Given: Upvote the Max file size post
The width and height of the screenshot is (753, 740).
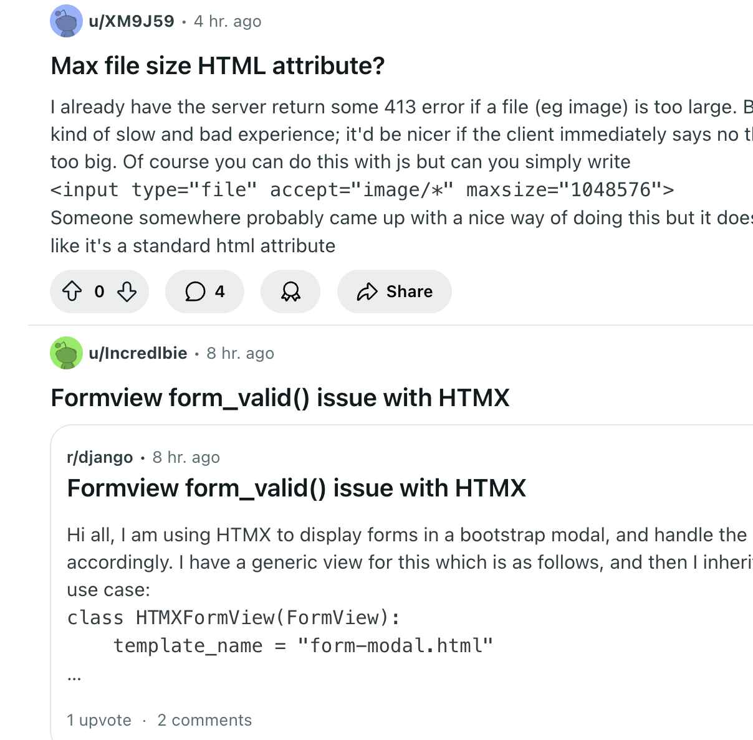Looking at the screenshot, I should point(72,292).
